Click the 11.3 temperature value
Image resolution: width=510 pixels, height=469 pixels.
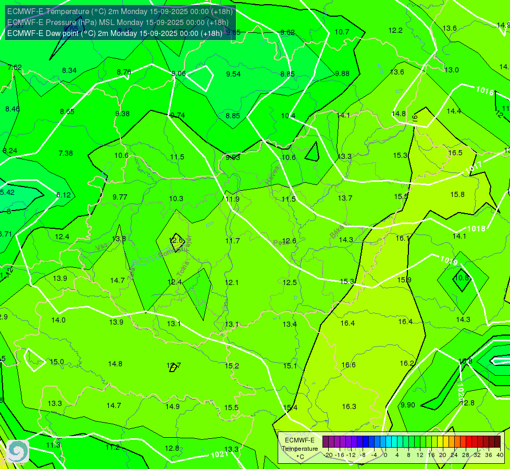click(53, 445)
